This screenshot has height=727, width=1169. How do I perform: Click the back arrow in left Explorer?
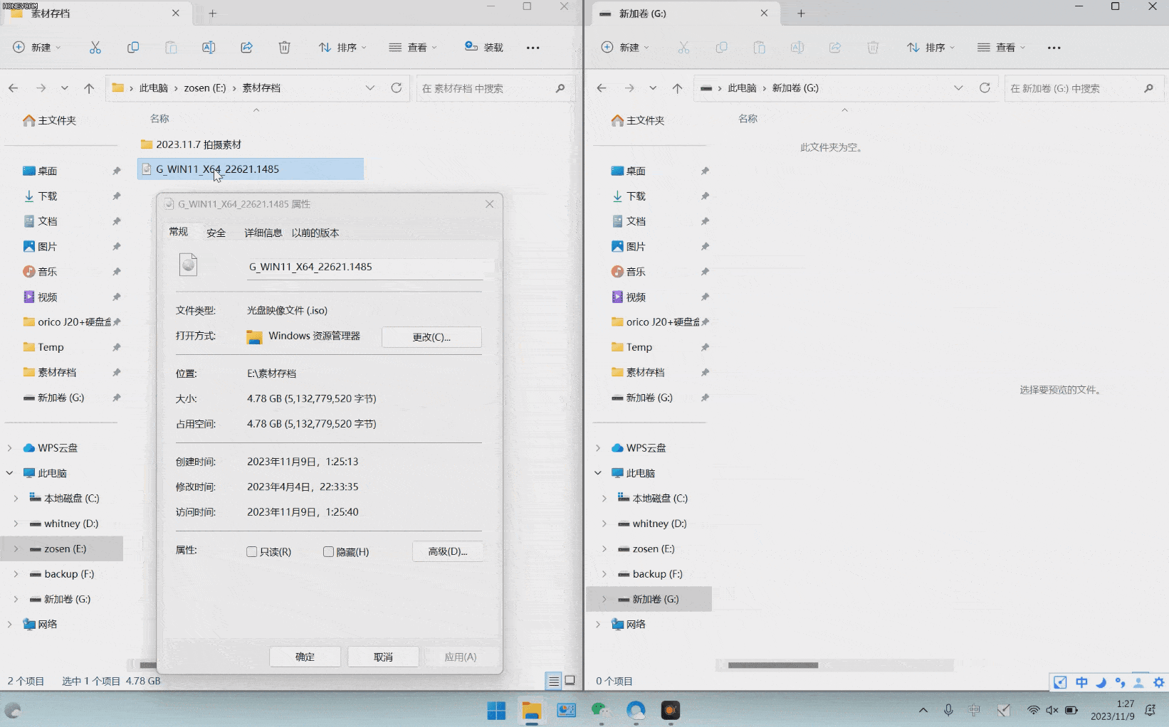(14, 88)
